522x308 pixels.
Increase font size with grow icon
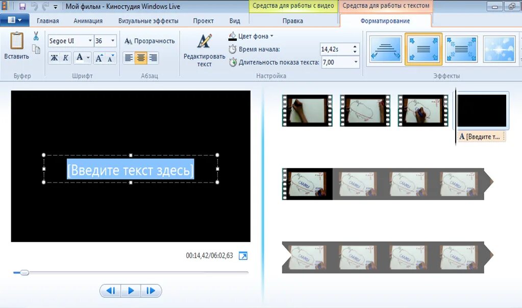pyautogui.click(x=99, y=58)
